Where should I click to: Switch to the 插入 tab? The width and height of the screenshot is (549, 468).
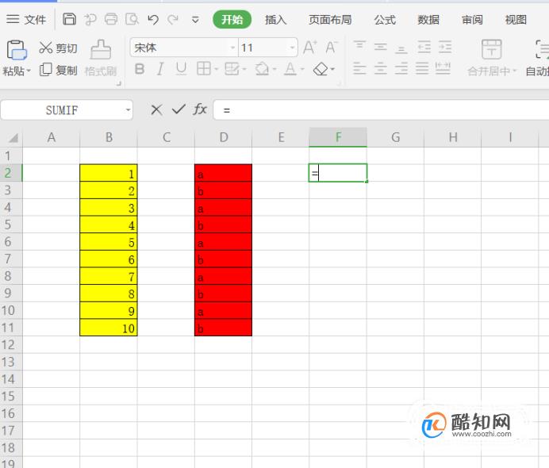(275, 20)
